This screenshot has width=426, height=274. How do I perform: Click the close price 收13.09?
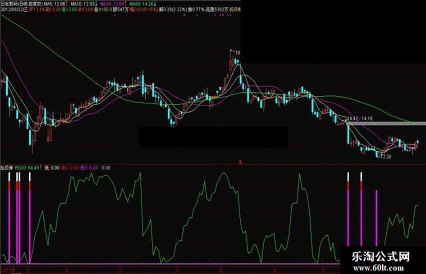coord(86,10)
